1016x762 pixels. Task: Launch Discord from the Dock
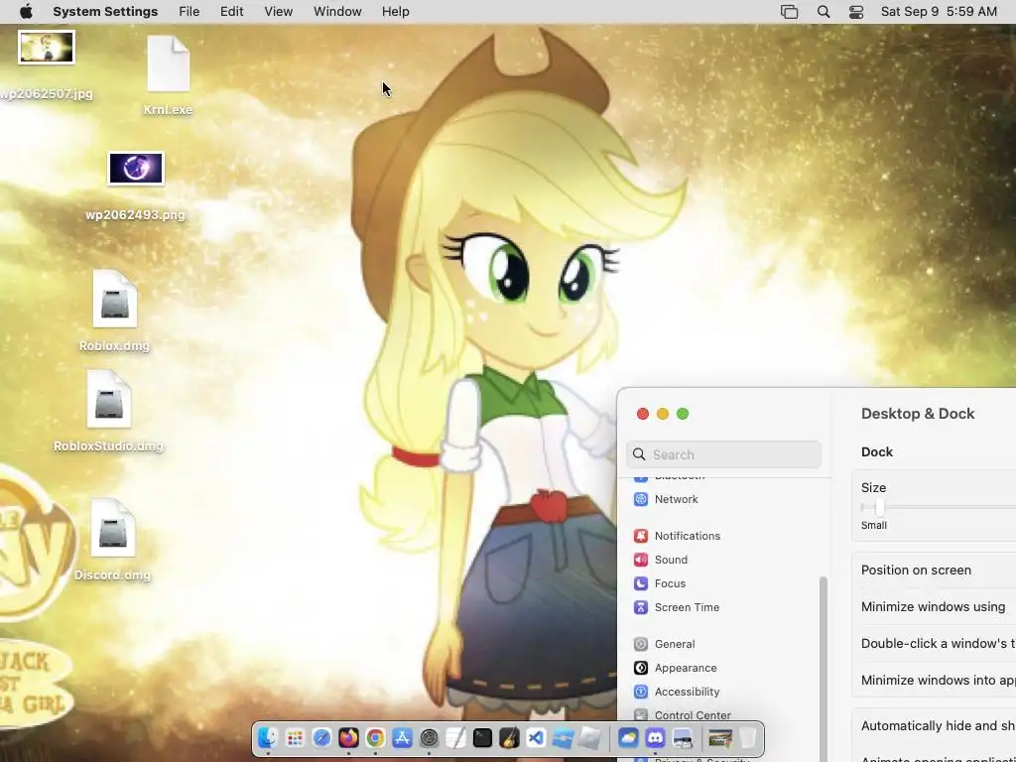pyautogui.click(x=655, y=737)
